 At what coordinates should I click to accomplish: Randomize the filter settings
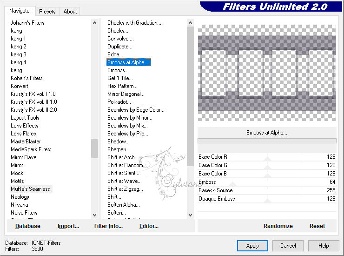[x=278, y=226]
